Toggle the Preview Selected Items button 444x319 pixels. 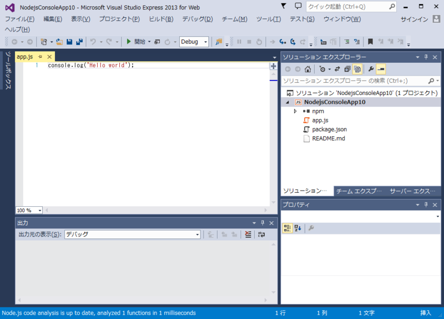(x=381, y=69)
